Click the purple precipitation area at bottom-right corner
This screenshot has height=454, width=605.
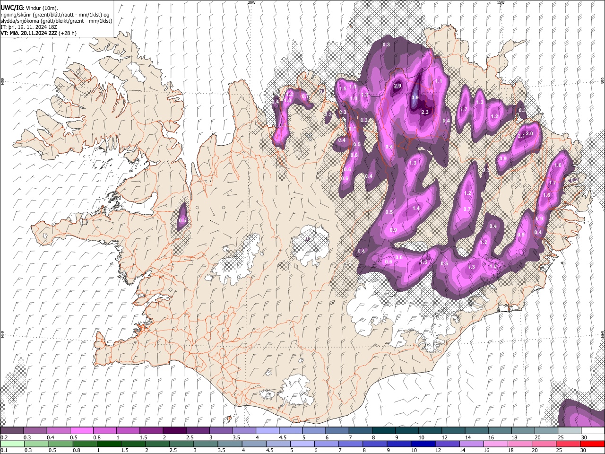pyautogui.click(x=582, y=413)
